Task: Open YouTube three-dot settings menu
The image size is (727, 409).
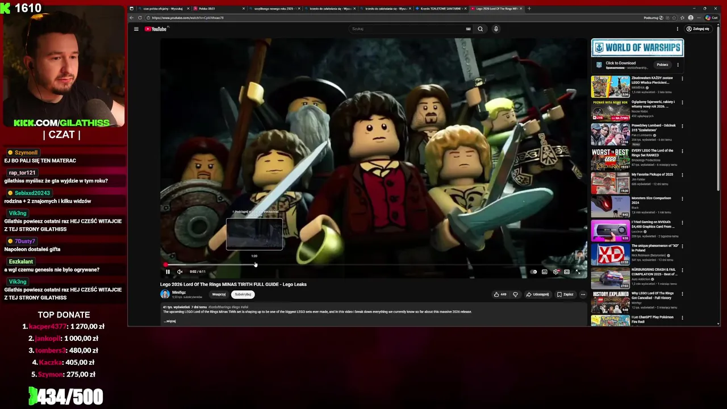Action: pyautogui.click(x=677, y=29)
